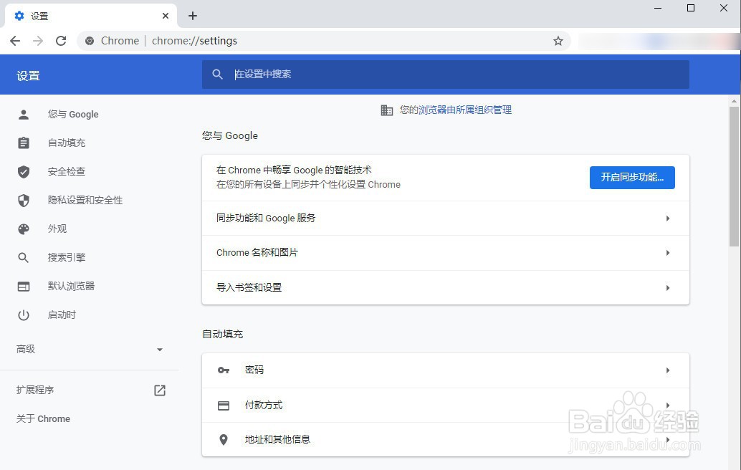The width and height of the screenshot is (741, 470).
Task: Click the 地址和其他信息 label text
Action: point(277,440)
